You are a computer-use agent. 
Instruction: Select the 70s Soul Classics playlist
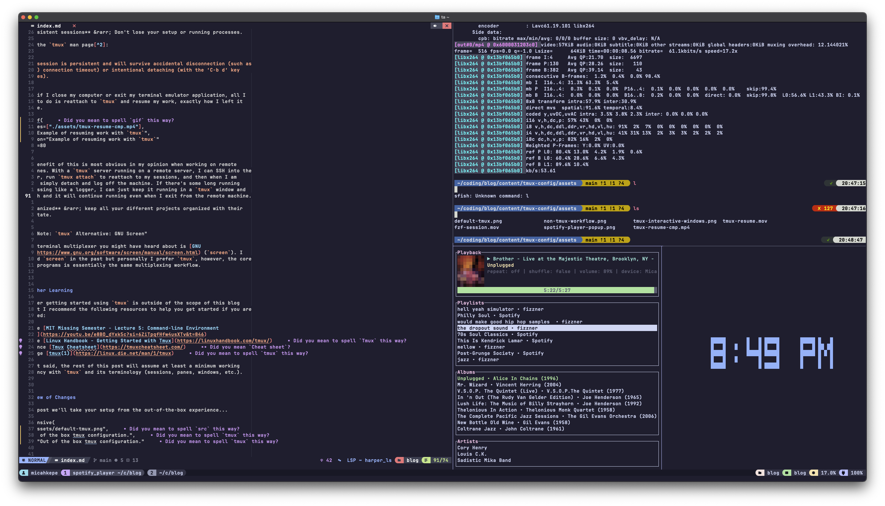click(497, 334)
